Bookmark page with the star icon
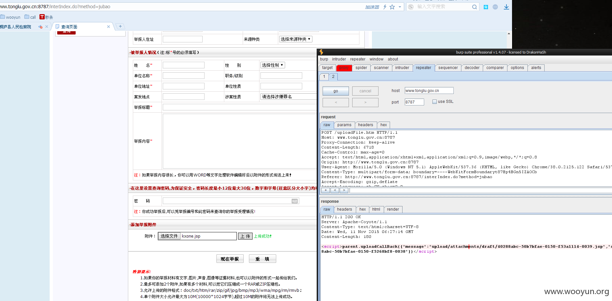612x301 pixels. [392, 7]
